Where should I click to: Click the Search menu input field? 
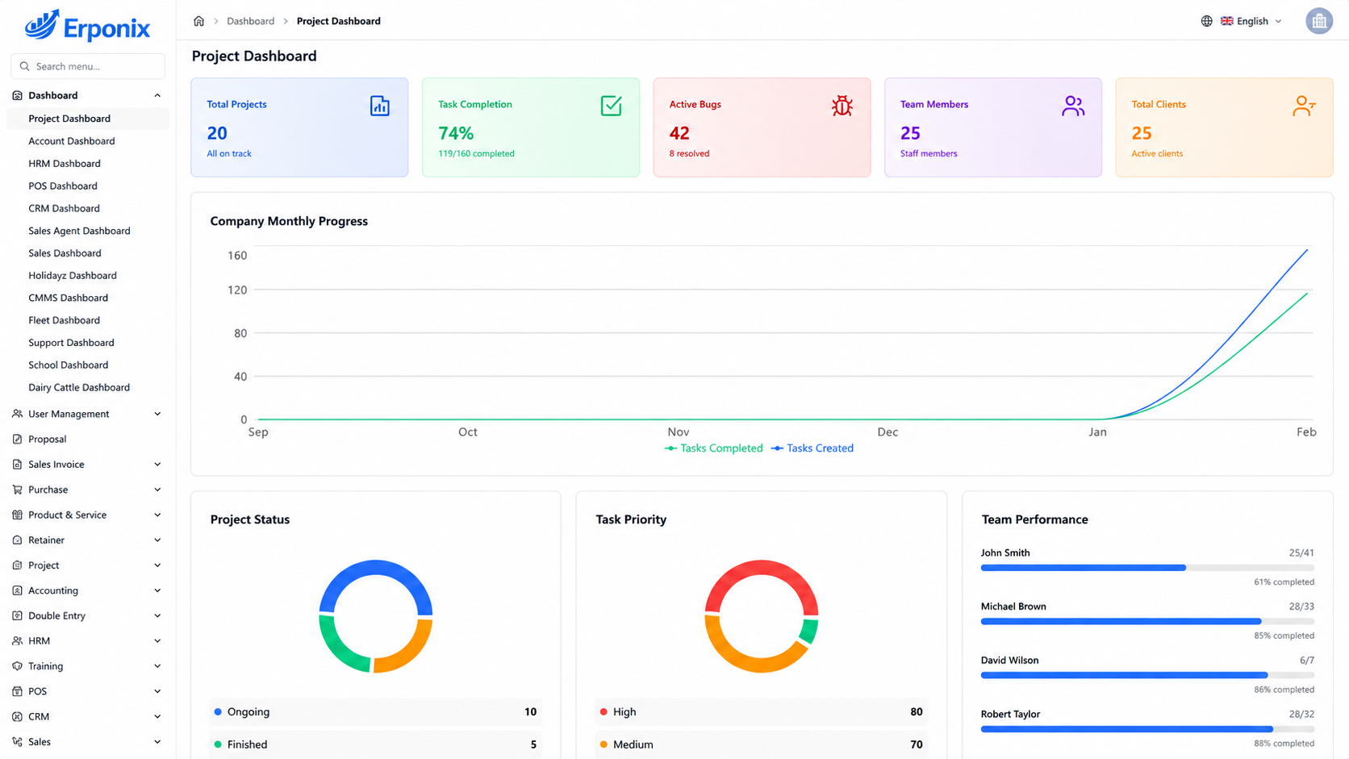click(88, 66)
